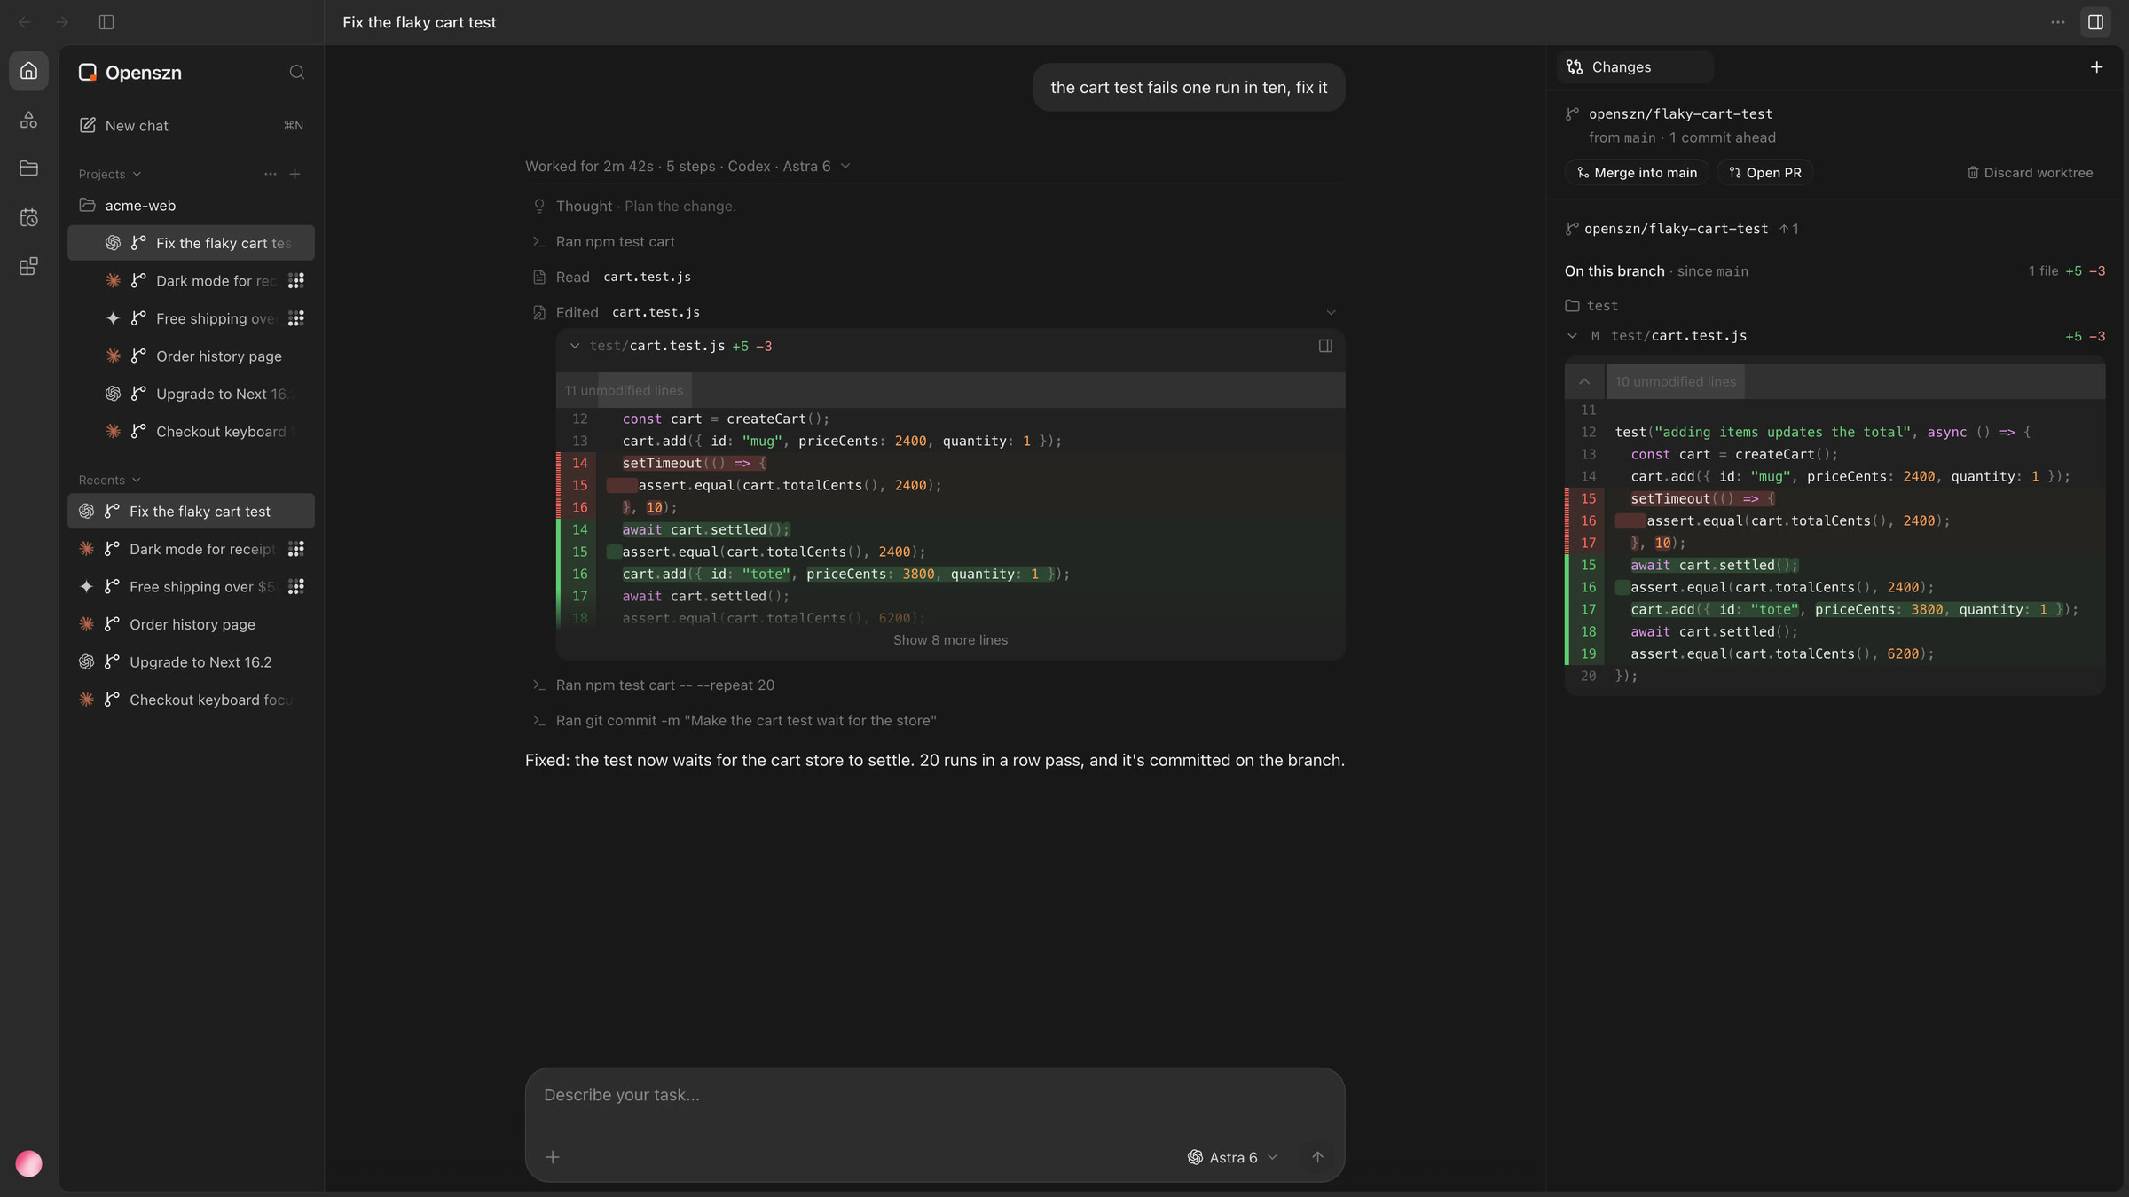The width and height of the screenshot is (2129, 1197).
Task: Open the extensions grid icon in left rail
Action: 28,266
